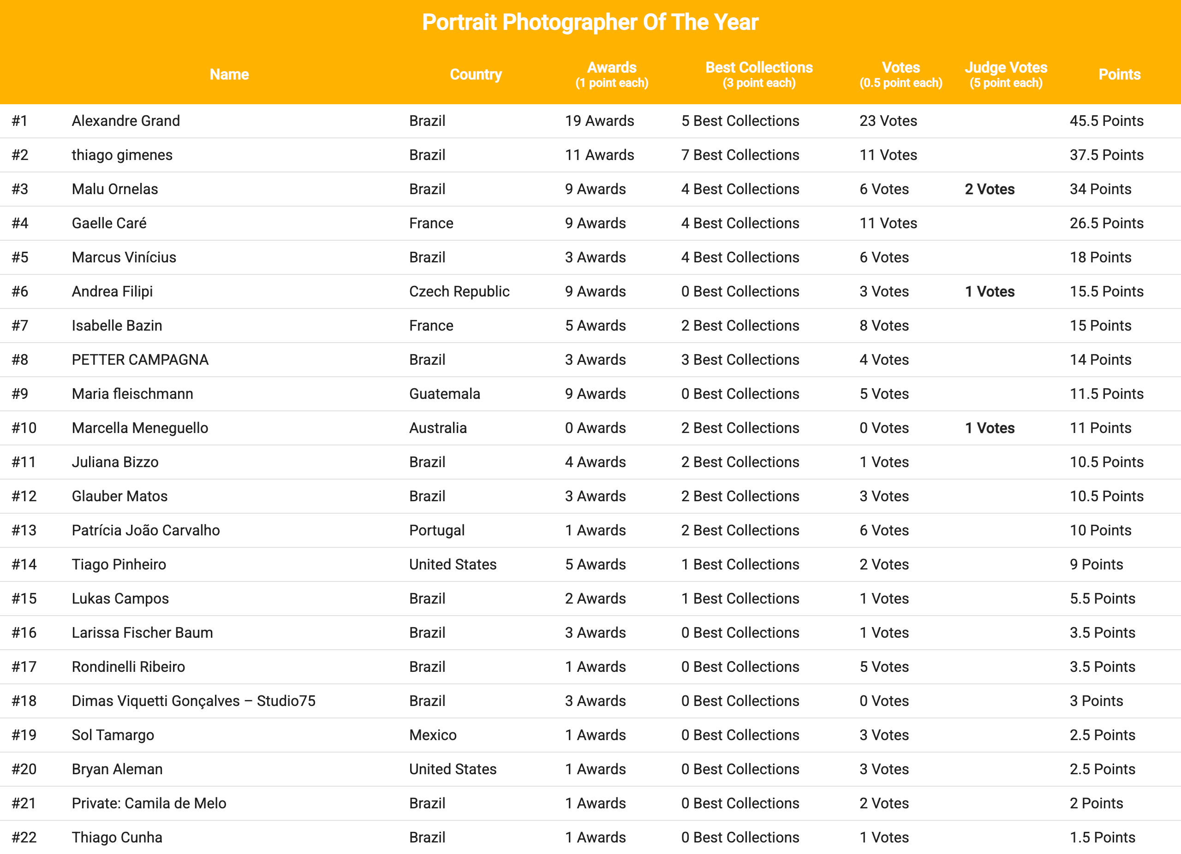Click the Name column header

[x=229, y=74]
